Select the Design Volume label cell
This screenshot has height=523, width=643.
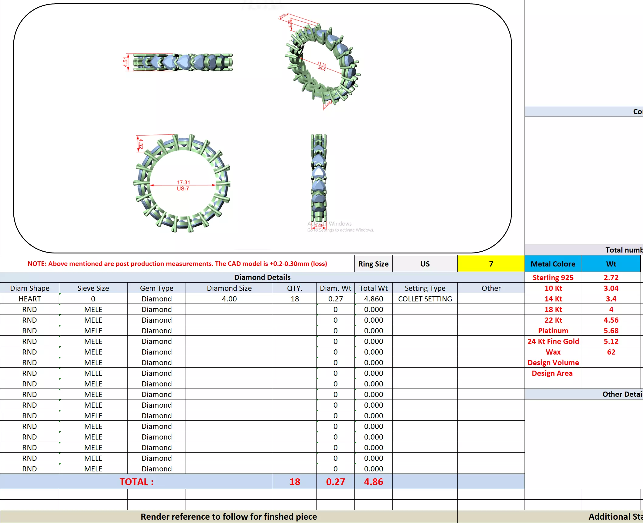coord(553,362)
